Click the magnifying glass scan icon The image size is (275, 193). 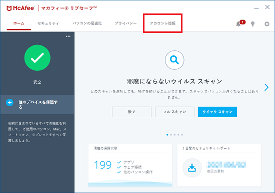(174, 60)
